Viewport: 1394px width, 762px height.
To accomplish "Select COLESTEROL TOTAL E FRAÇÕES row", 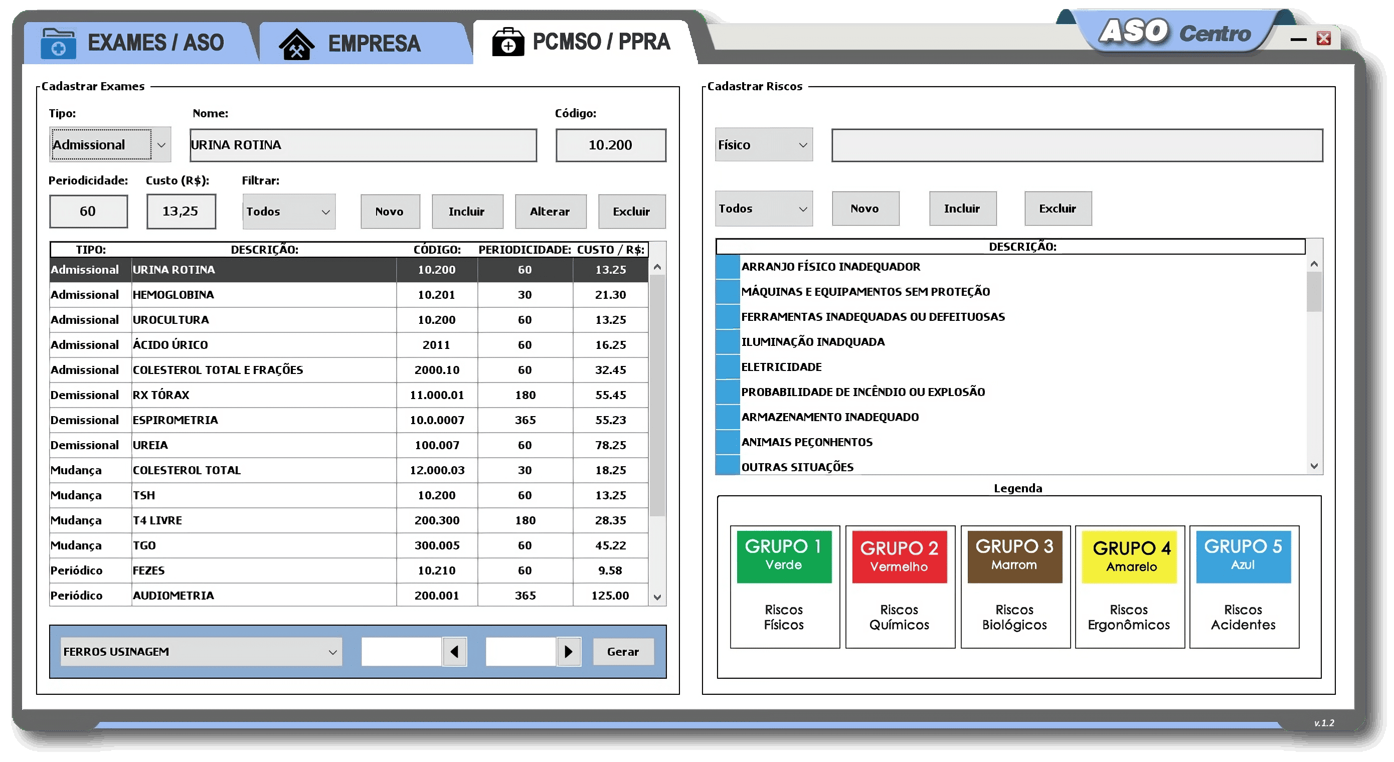I will pyautogui.click(x=349, y=369).
